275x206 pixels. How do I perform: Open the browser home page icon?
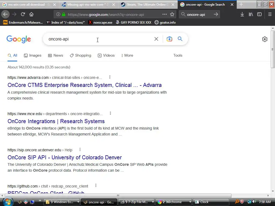(x=31, y=14)
